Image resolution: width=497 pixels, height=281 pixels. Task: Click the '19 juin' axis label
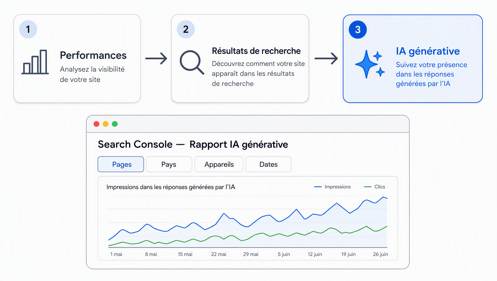click(x=348, y=254)
